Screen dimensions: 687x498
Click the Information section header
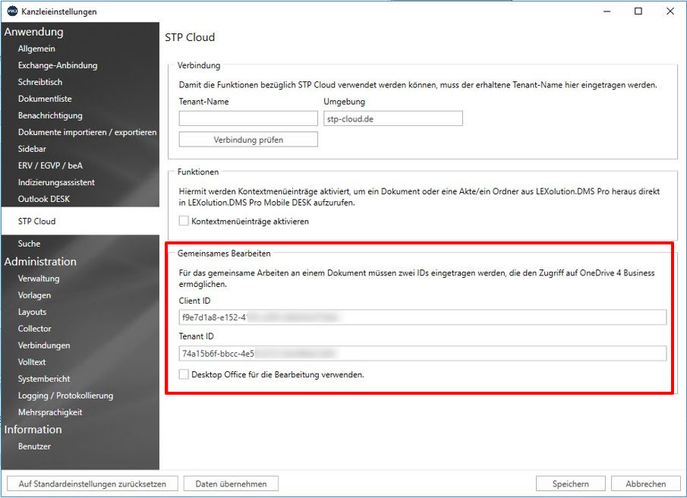click(x=33, y=430)
